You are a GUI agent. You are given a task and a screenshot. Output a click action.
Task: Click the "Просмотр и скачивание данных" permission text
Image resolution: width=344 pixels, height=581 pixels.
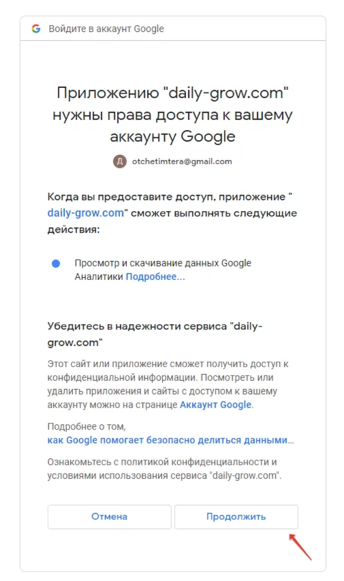pyautogui.click(x=163, y=270)
